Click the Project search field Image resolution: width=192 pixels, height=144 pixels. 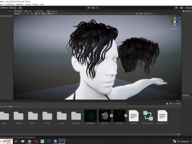click(145, 104)
